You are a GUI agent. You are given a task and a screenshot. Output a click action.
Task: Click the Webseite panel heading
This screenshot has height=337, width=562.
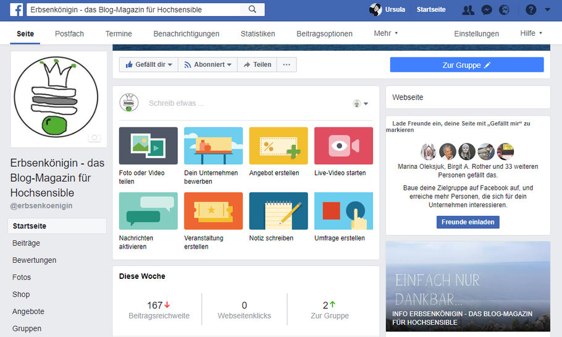pos(408,97)
